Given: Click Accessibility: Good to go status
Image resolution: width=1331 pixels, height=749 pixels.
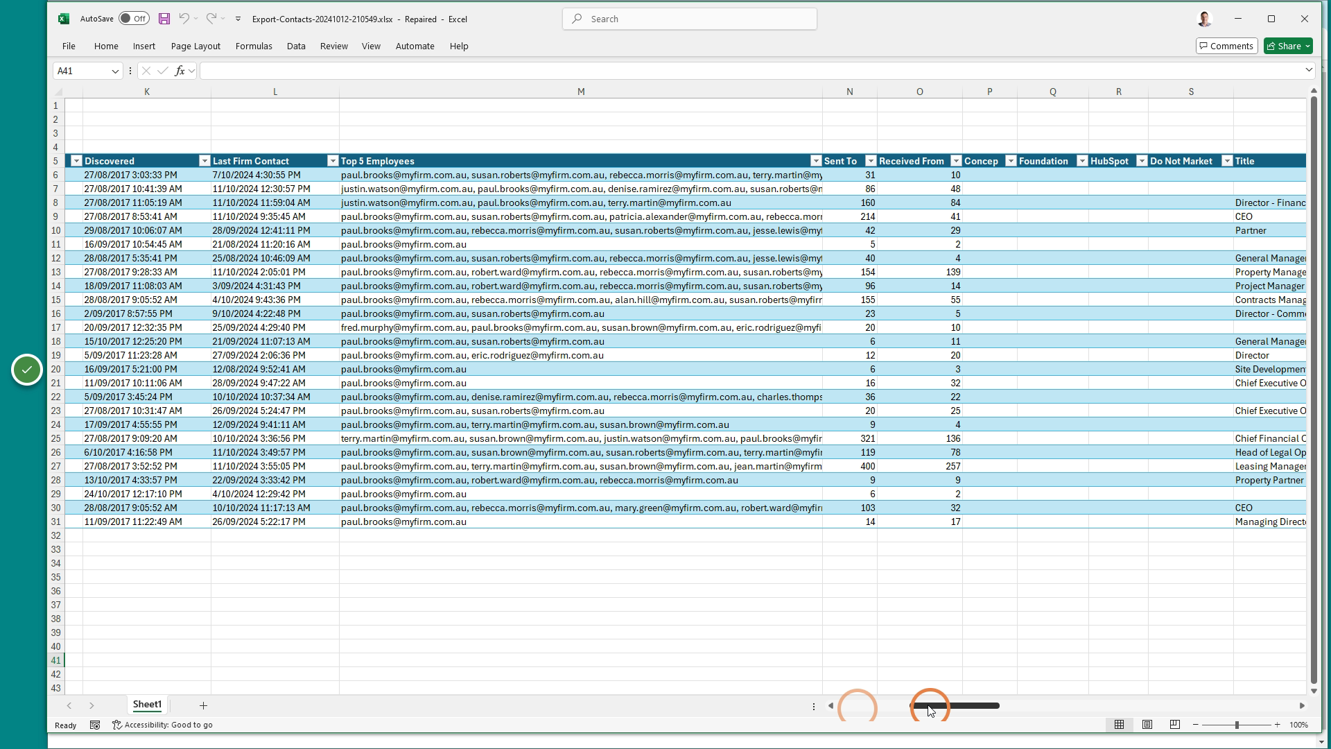Looking at the screenshot, I should (163, 725).
